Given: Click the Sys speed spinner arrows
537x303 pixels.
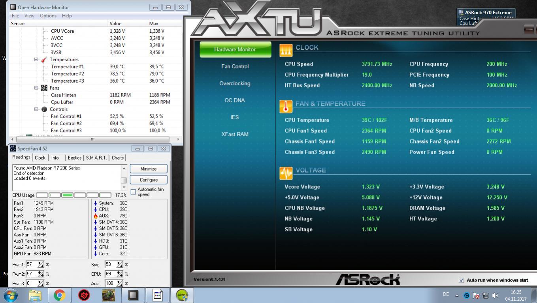Looking at the screenshot, I should (x=120, y=265).
